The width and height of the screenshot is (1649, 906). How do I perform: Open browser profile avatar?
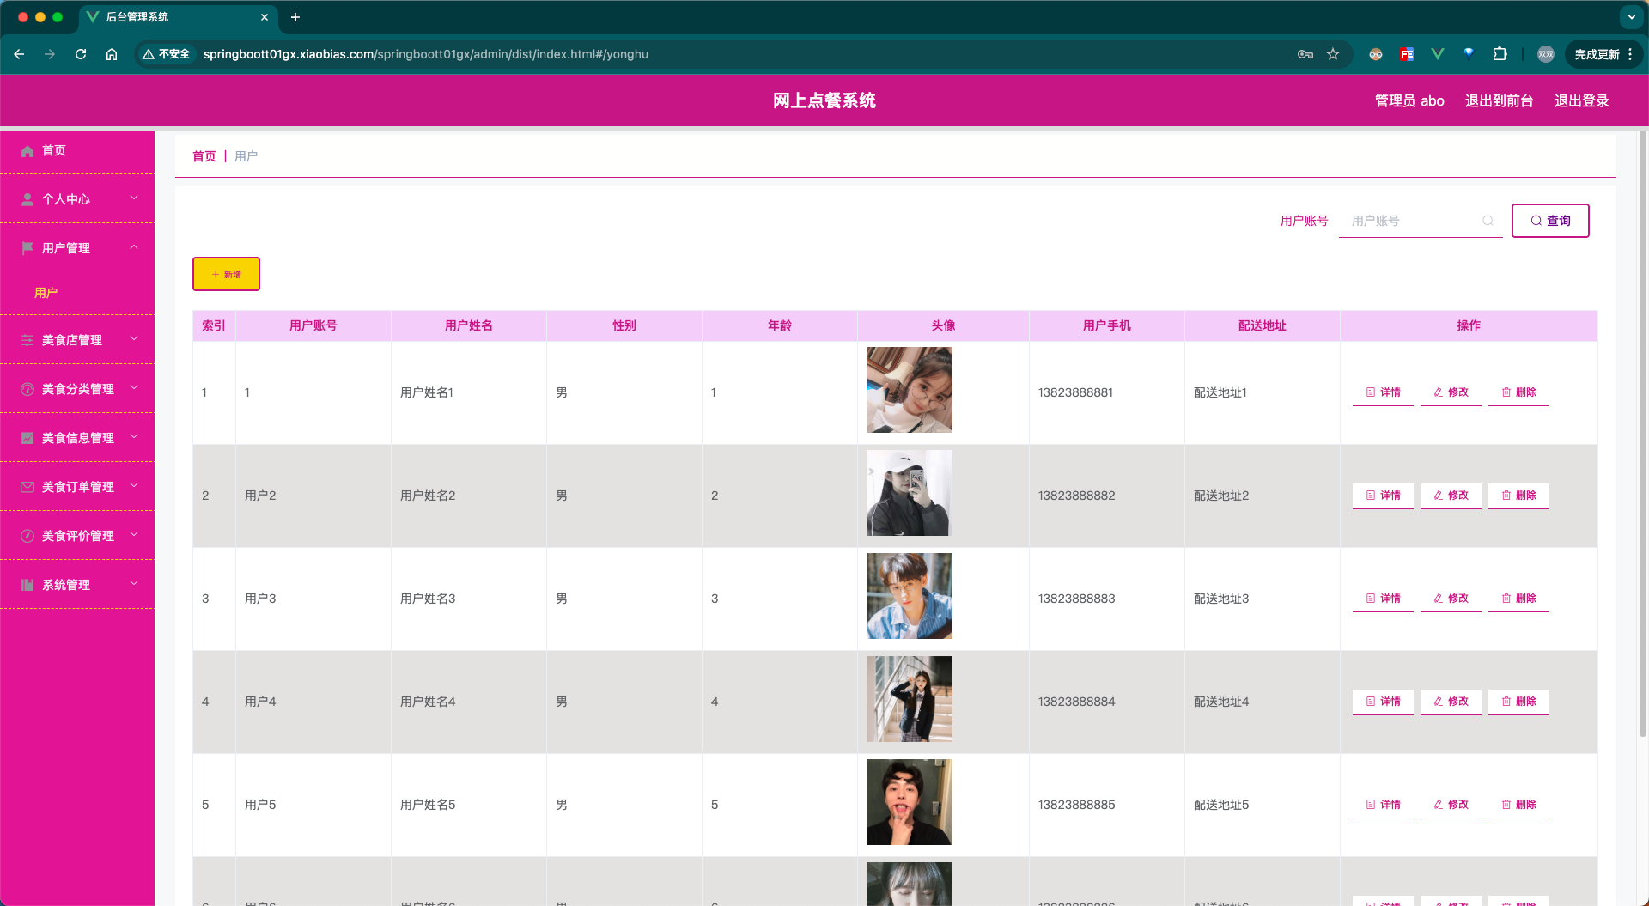pos(1546,54)
